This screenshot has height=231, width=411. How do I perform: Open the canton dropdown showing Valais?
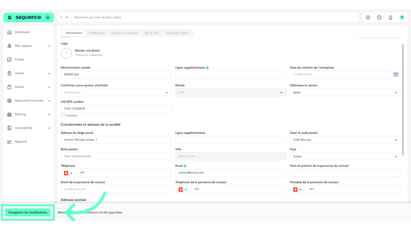point(345,93)
